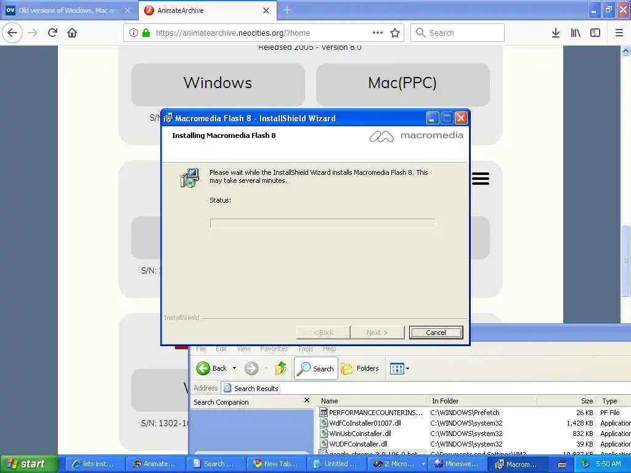Click Explorer Forward arrow button

tap(251, 368)
